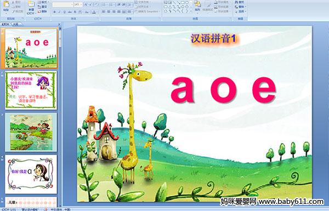329x211 pixels.
Task: Select the Arrow line shape in the gallery
Action: 178,3
